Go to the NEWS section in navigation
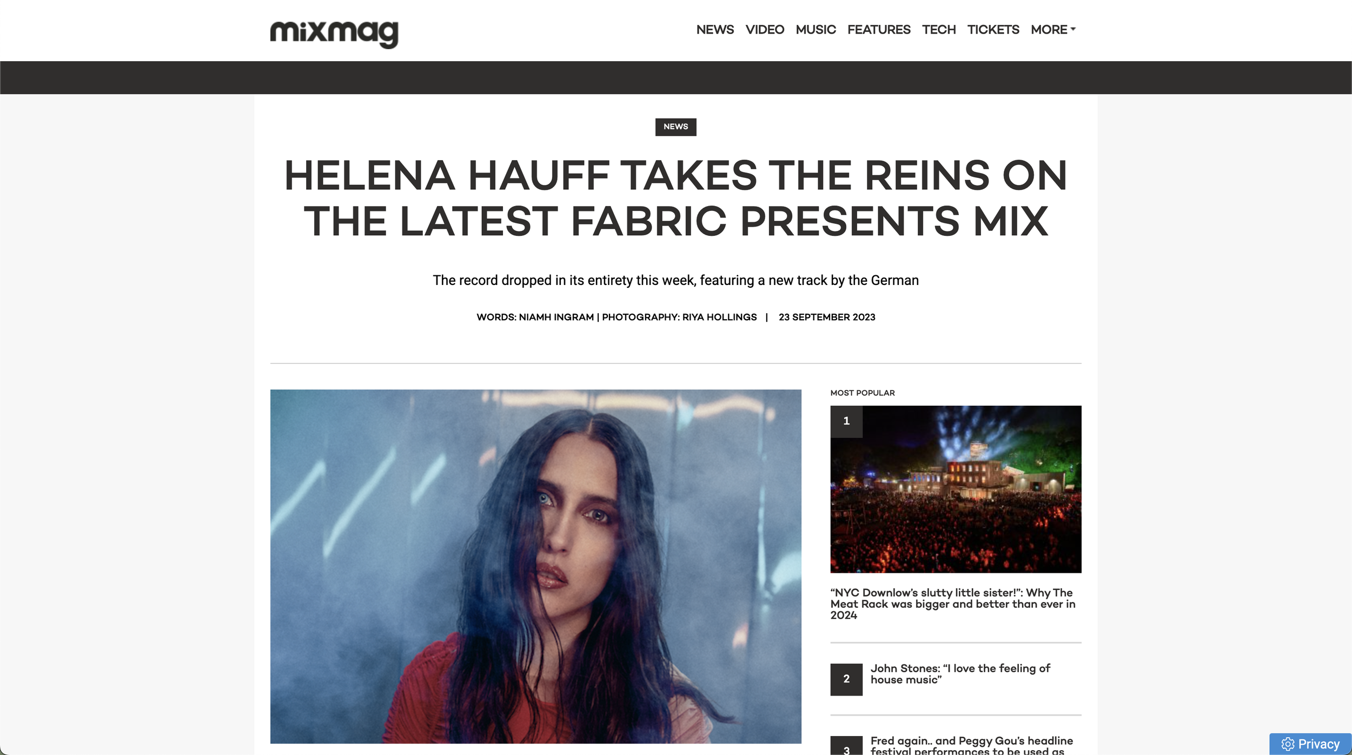This screenshot has width=1352, height=755. (x=715, y=30)
